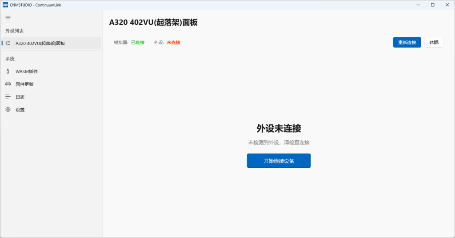455x238 pixels.
Task: Open the 日志 page
Action: tap(52, 97)
